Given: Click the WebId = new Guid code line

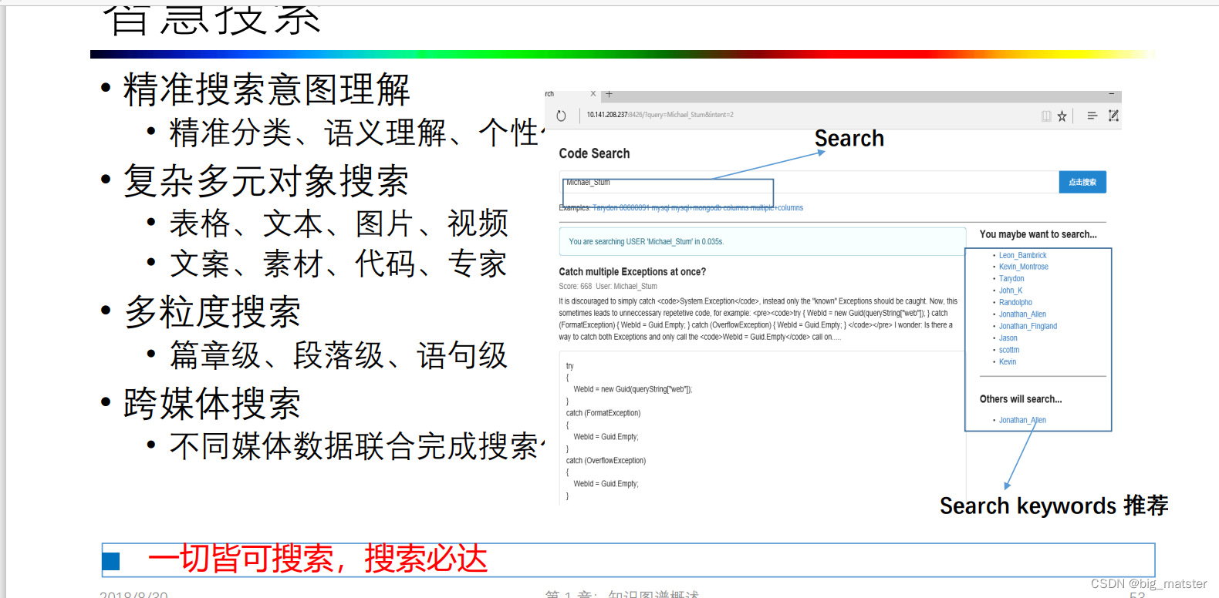Looking at the screenshot, I should click(633, 389).
